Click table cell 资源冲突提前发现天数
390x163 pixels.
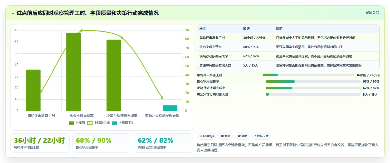pos(215,65)
